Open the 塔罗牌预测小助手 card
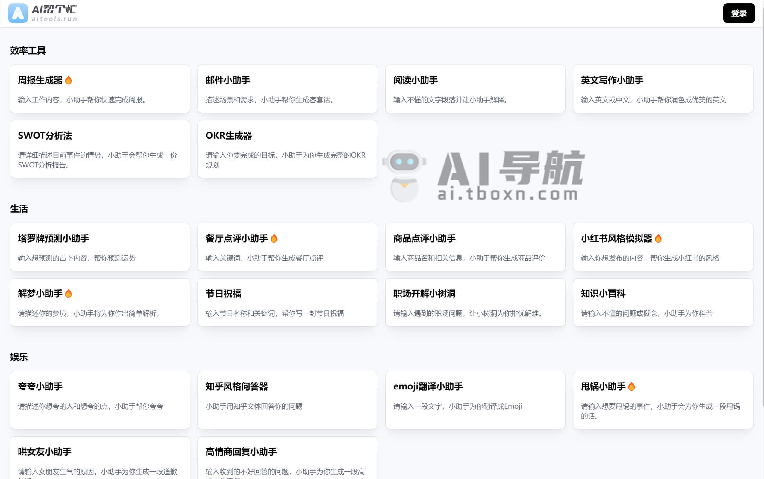The image size is (764, 479). tap(100, 247)
